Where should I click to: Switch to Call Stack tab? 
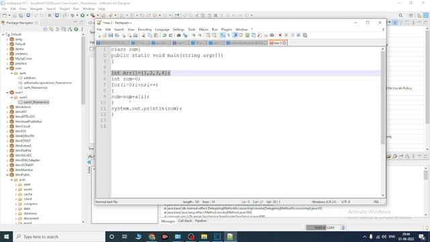pos(185,220)
